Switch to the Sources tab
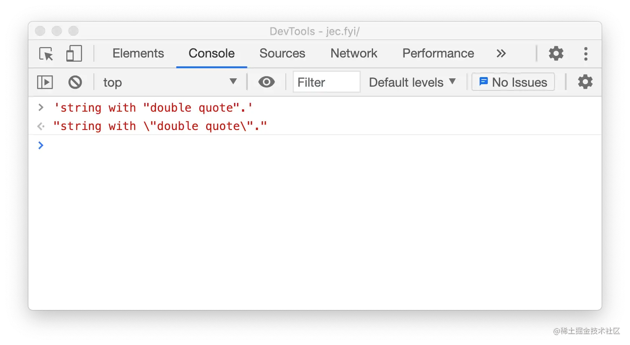Image resolution: width=630 pixels, height=345 pixels. click(x=282, y=53)
